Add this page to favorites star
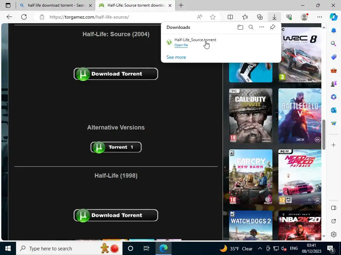Image resolution: width=341 pixels, height=255 pixels. (213, 17)
